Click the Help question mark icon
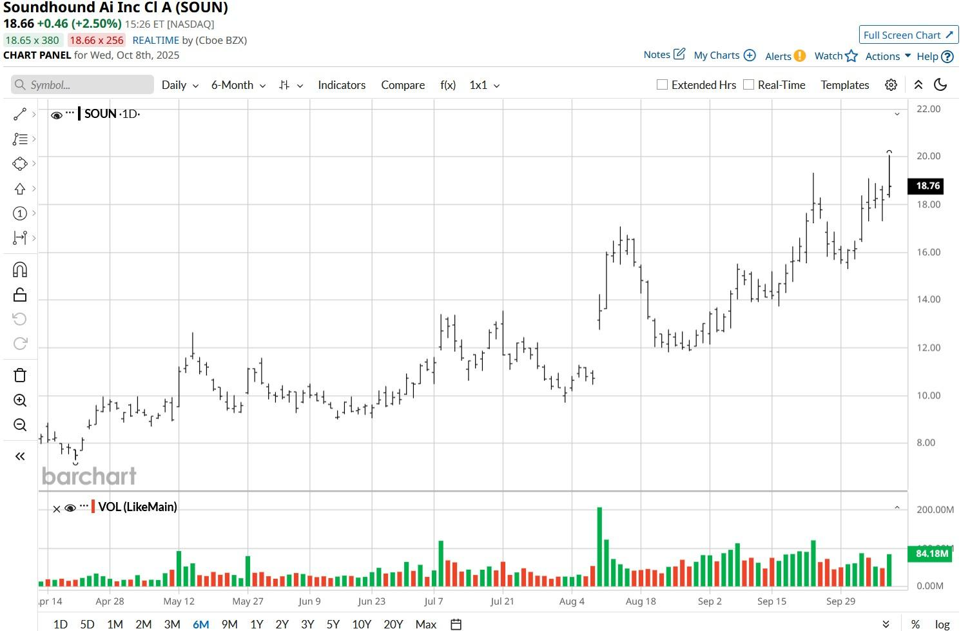Viewport: 961px width, 631px height. coord(947,56)
